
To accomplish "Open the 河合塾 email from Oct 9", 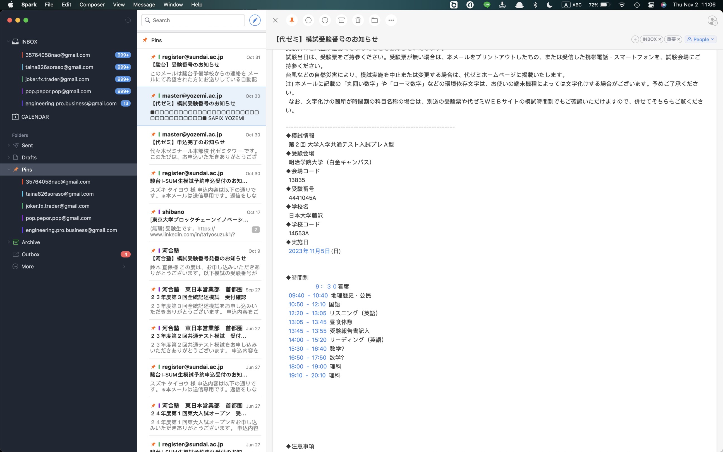I will coord(202,262).
